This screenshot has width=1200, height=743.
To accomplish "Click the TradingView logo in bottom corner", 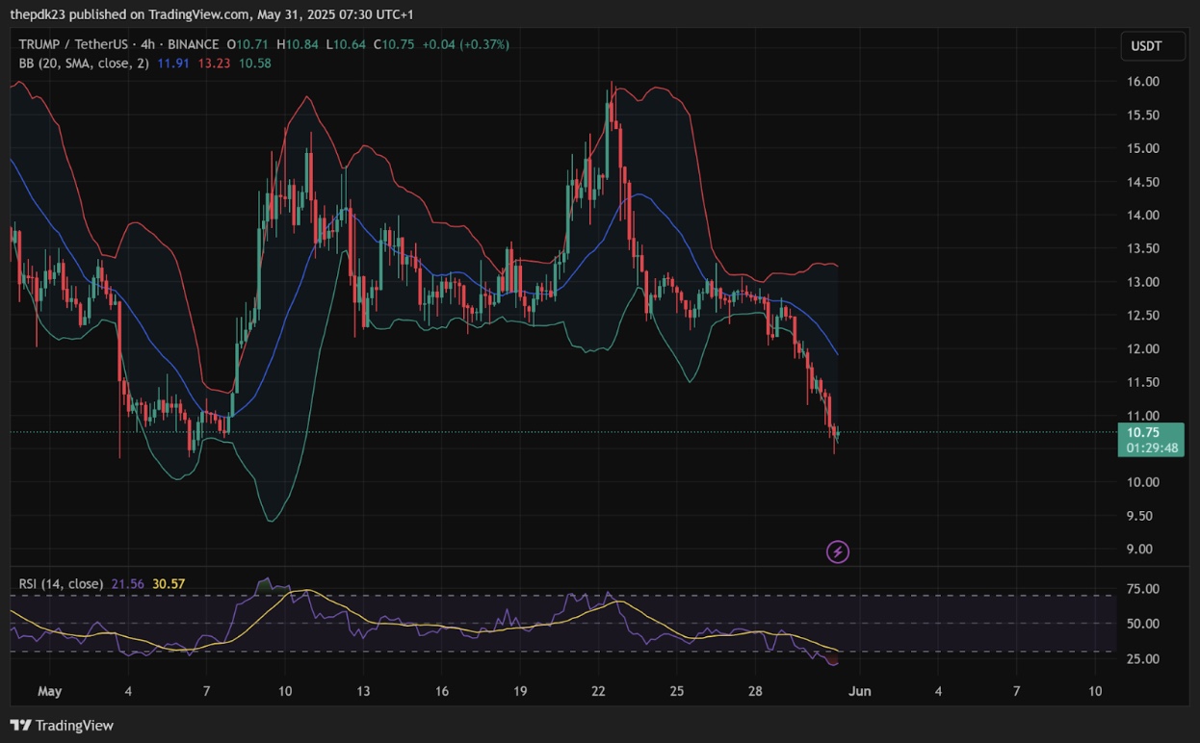I will click(61, 725).
